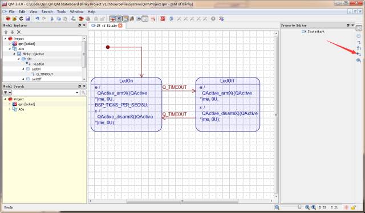Click zoom in magnifier in status bar
The height and width of the screenshot is (213, 365).
tap(307, 207)
